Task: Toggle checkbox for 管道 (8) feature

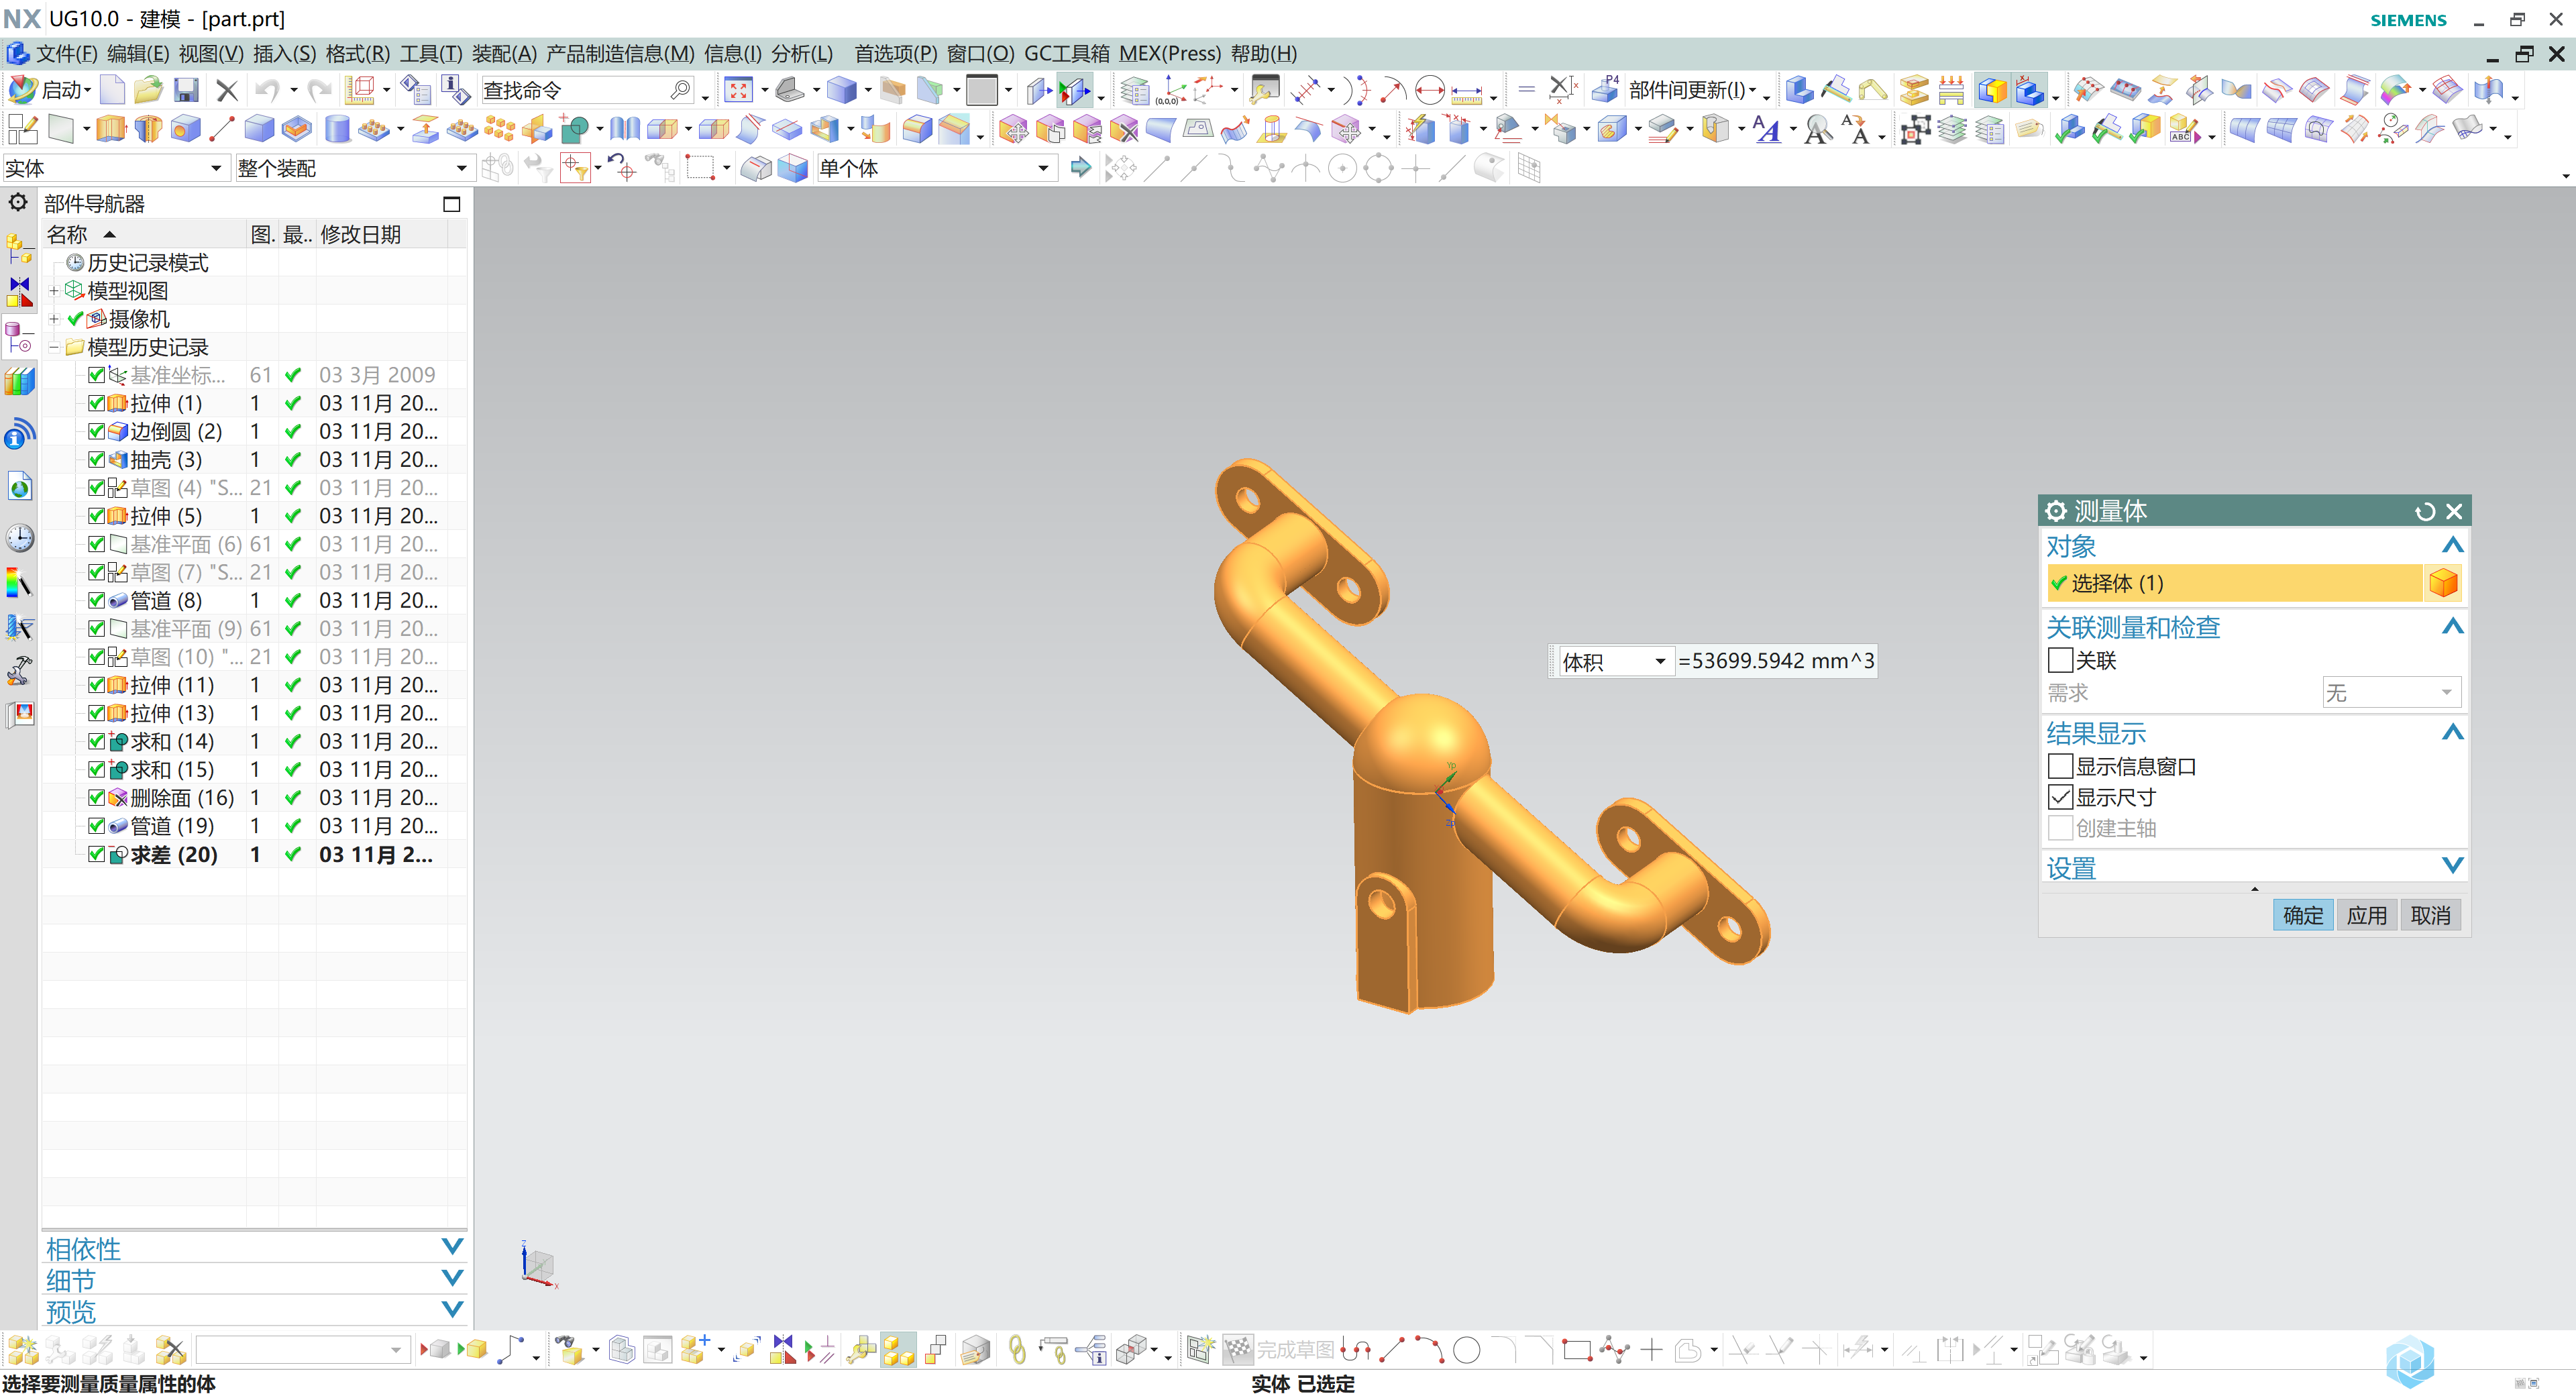Action: 96,601
